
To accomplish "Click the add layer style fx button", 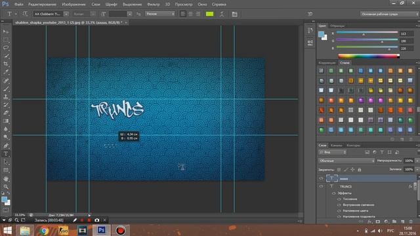I will 369,222.
